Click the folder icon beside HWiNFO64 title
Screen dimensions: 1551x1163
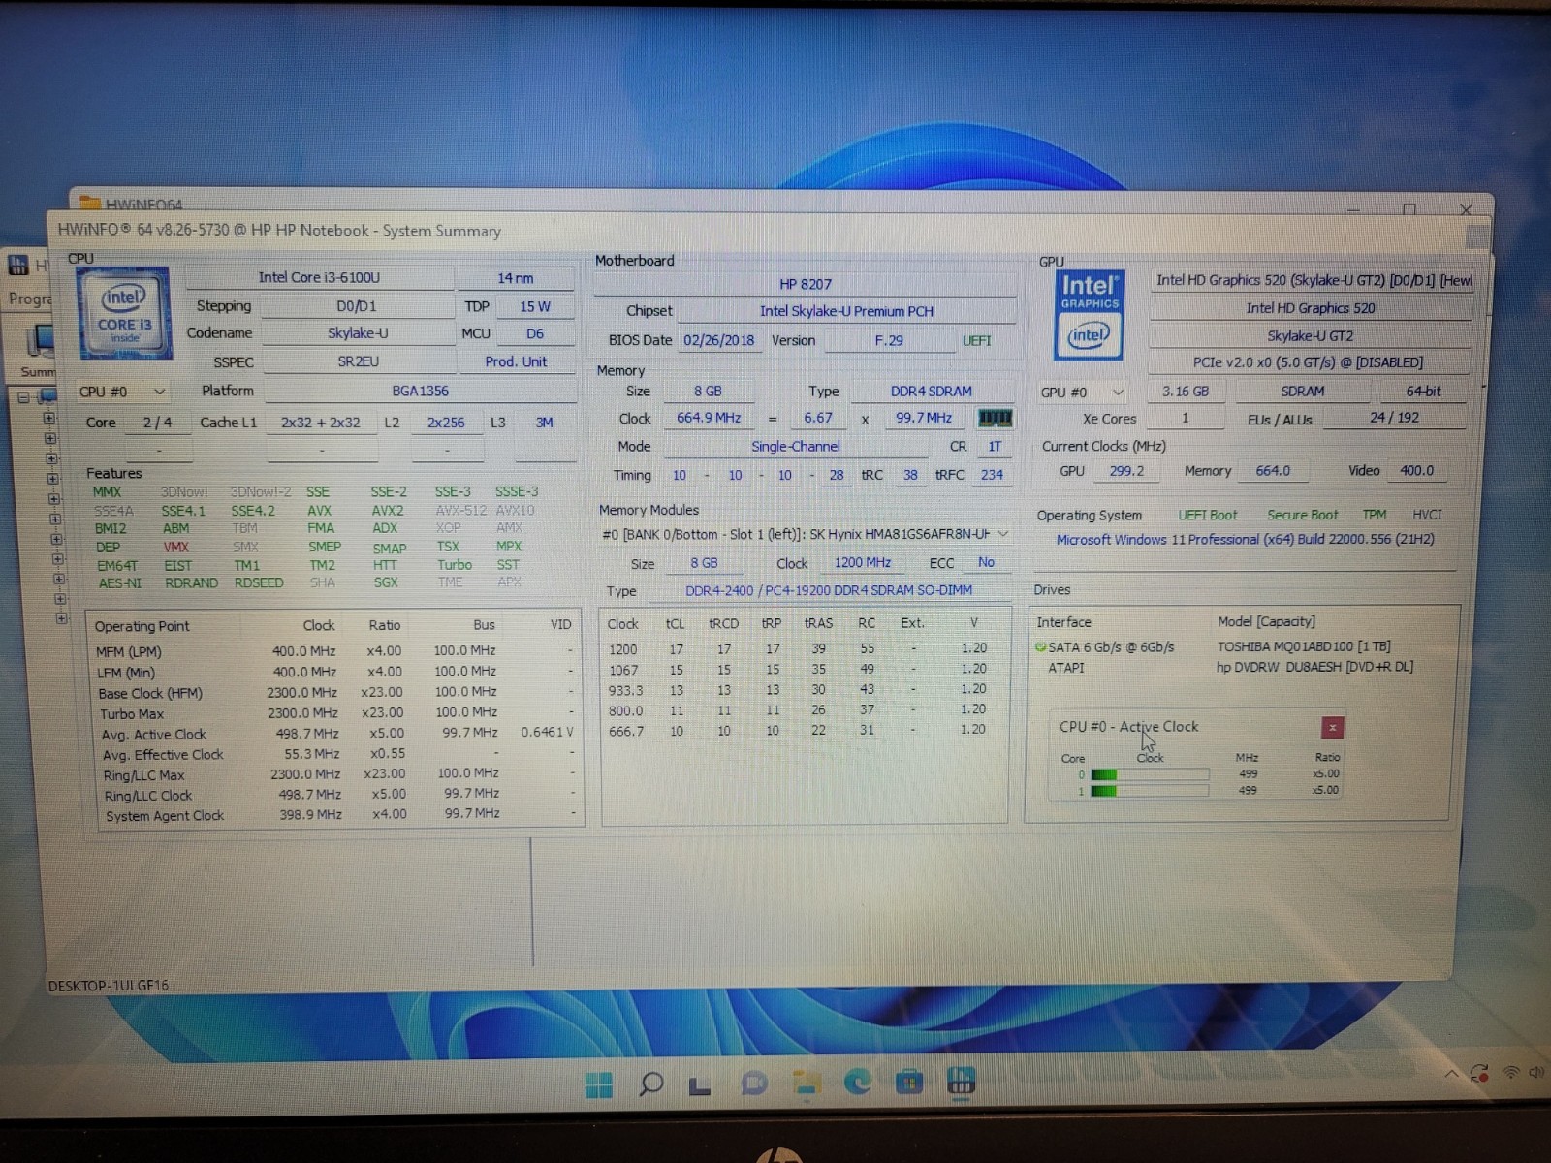90,204
